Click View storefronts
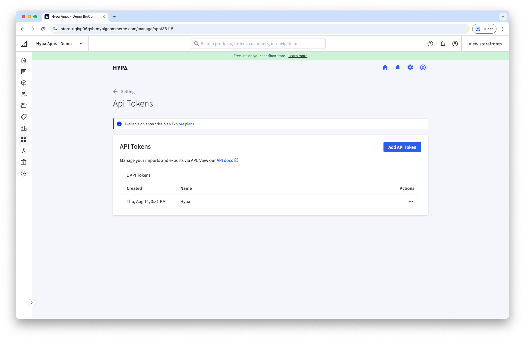 pyautogui.click(x=485, y=44)
